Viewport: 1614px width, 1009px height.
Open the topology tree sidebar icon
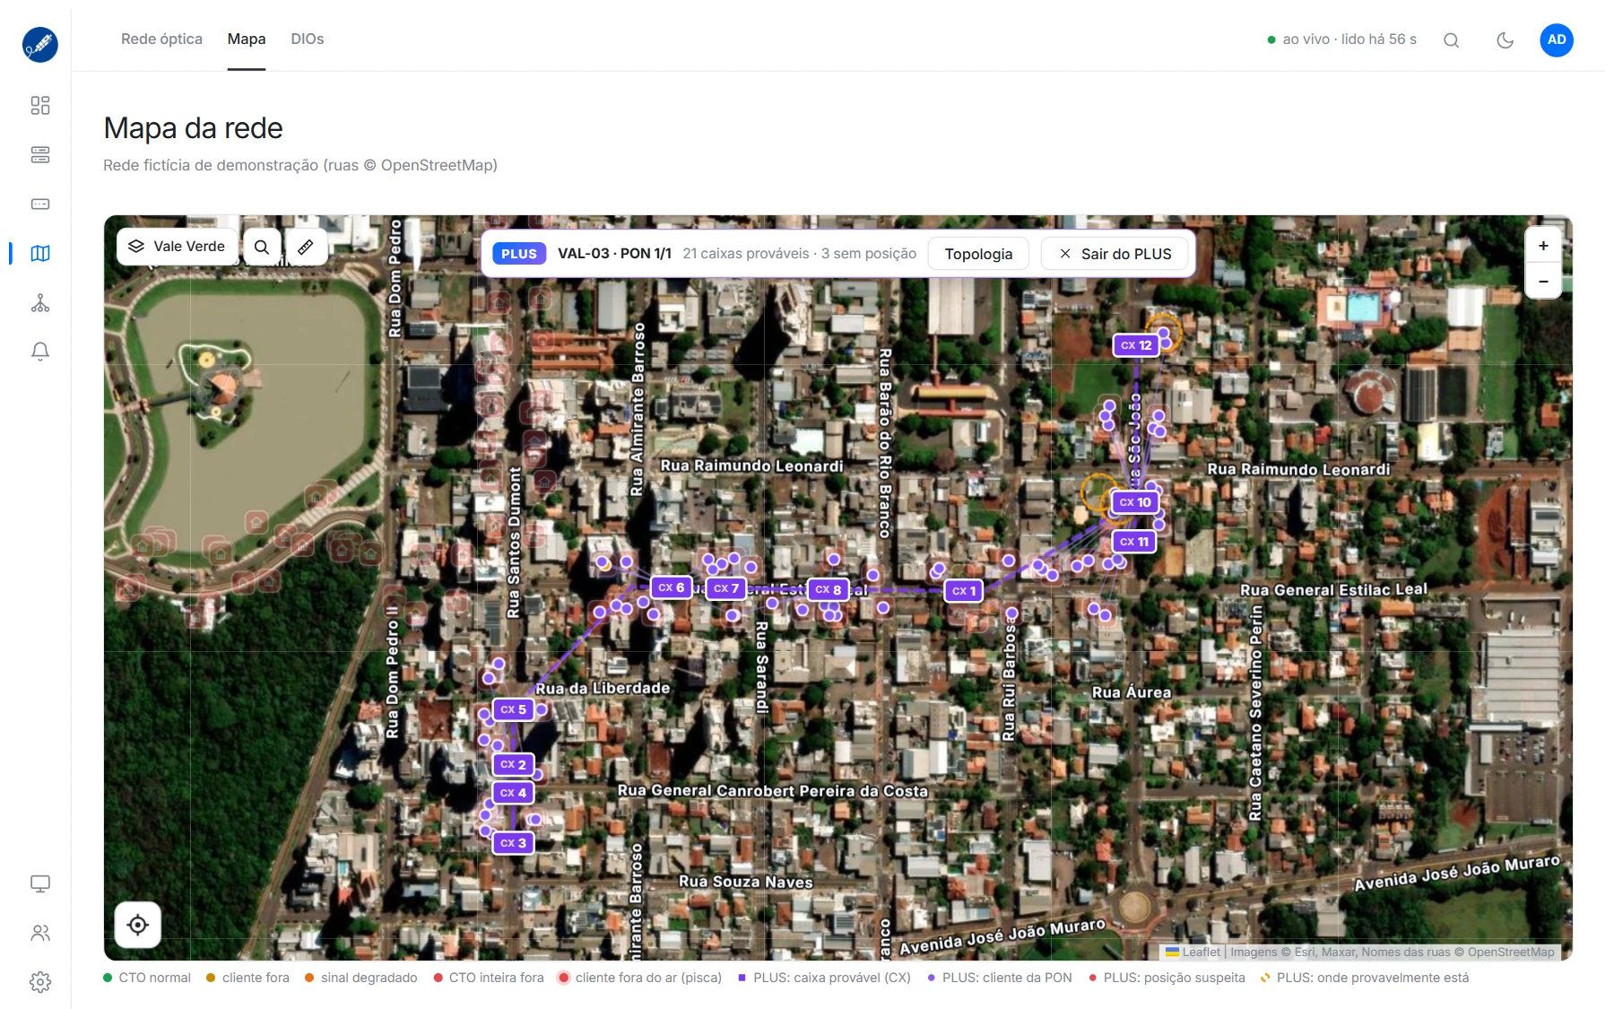(40, 303)
